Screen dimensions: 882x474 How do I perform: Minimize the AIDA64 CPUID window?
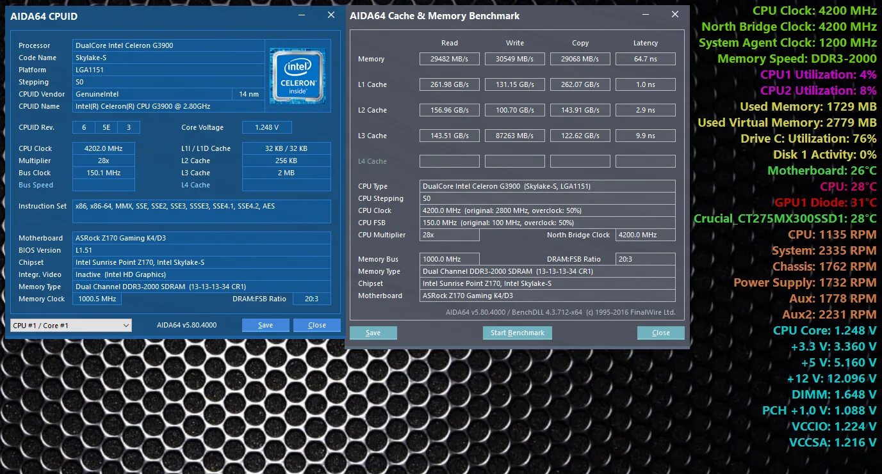tap(302, 15)
